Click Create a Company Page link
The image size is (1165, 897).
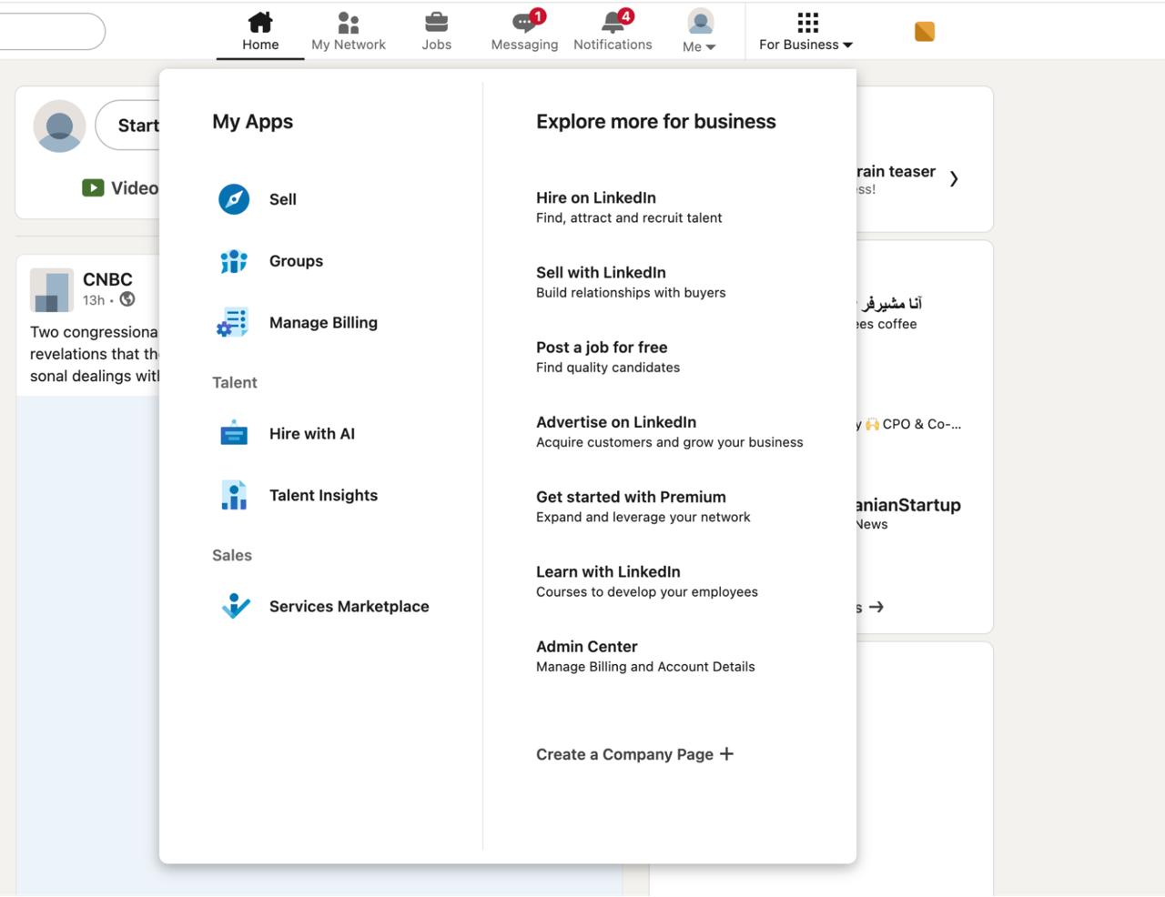point(634,754)
